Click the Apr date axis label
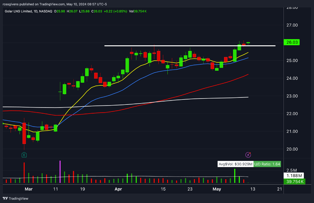 point(118,189)
